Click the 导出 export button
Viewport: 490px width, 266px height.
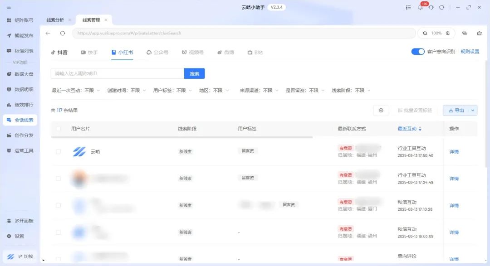click(x=456, y=110)
